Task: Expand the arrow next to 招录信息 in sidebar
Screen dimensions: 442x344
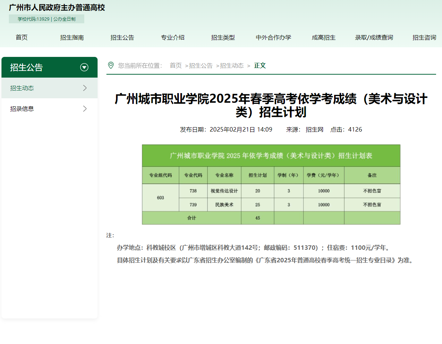Action: pyautogui.click(x=85, y=109)
